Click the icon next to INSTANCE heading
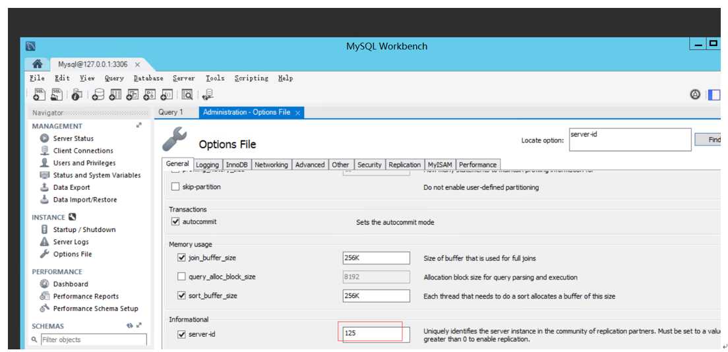 [72, 217]
